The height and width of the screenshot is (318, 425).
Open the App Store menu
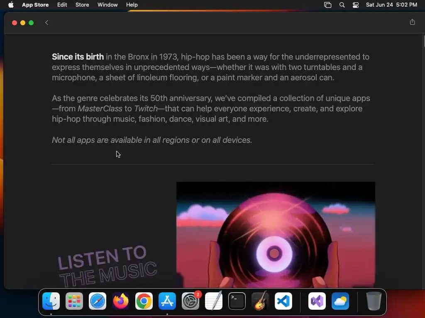pos(35,5)
